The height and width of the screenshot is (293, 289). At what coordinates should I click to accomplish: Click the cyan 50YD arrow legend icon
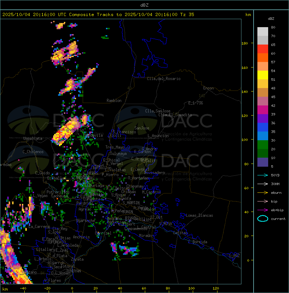pos(263,175)
